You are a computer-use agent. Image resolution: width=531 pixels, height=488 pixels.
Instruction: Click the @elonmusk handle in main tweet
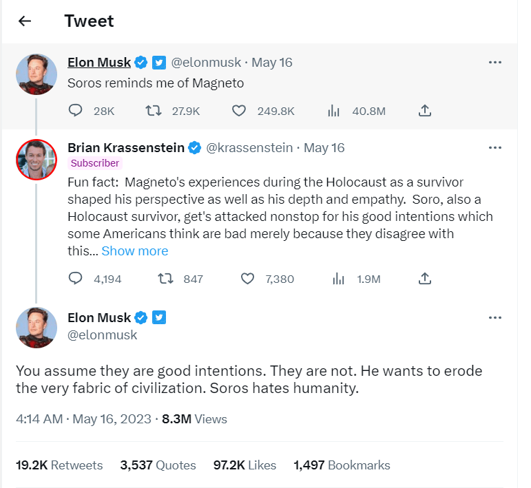(x=102, y=335)
